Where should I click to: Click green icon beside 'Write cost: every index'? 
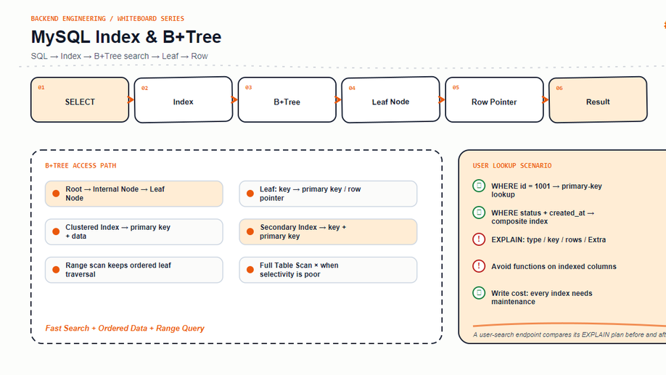[x=479, y=292]
